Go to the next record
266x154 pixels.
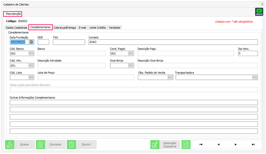pos(236,144)
